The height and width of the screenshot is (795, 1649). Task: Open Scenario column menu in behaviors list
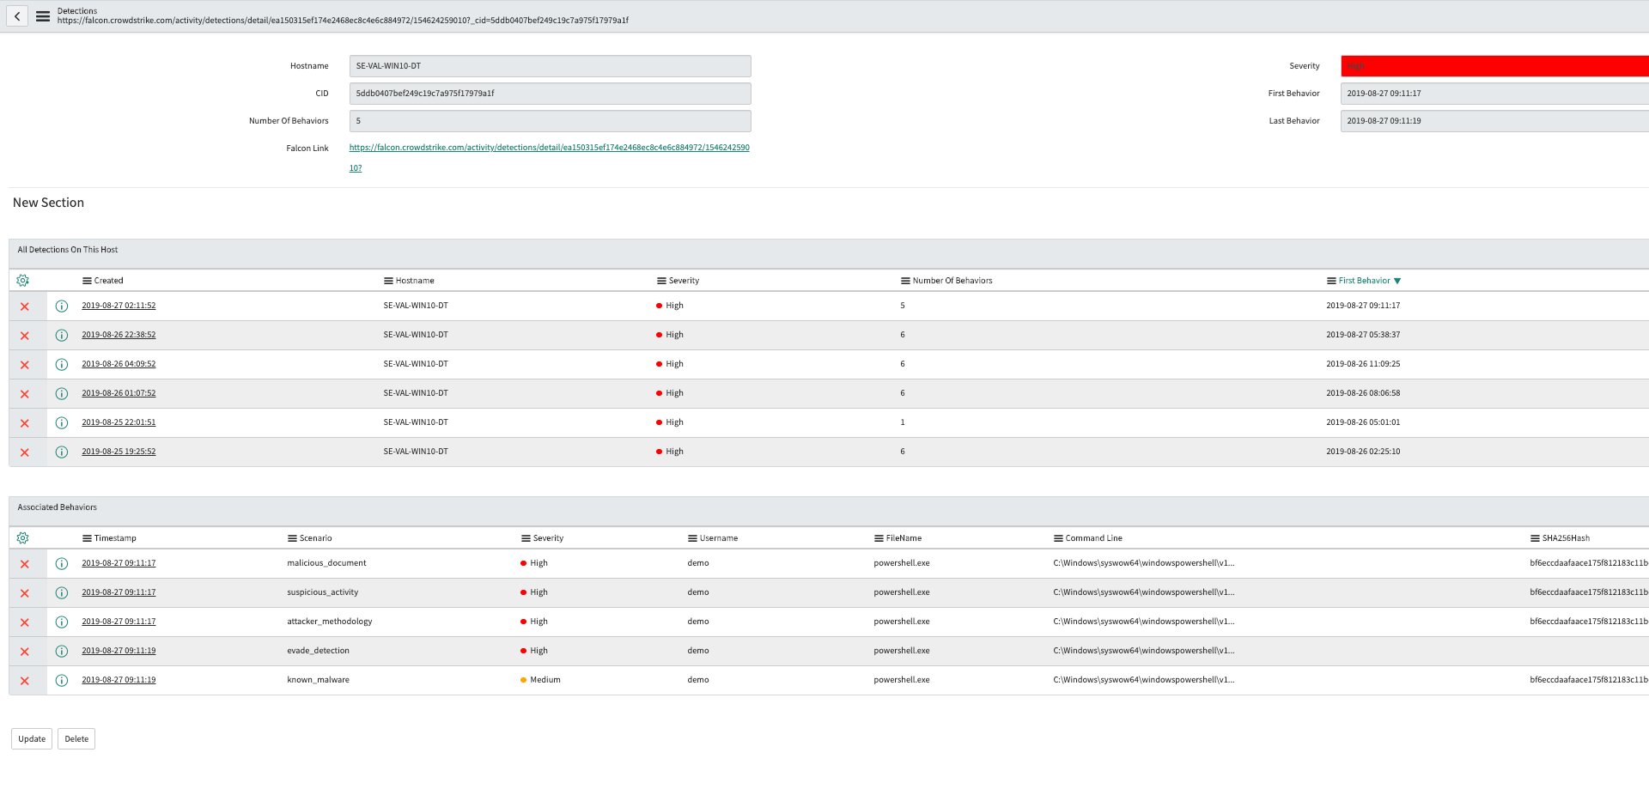292,538
